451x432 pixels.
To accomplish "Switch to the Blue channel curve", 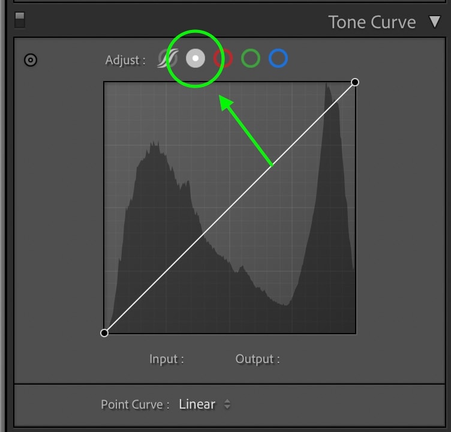I will click(278, 58).
